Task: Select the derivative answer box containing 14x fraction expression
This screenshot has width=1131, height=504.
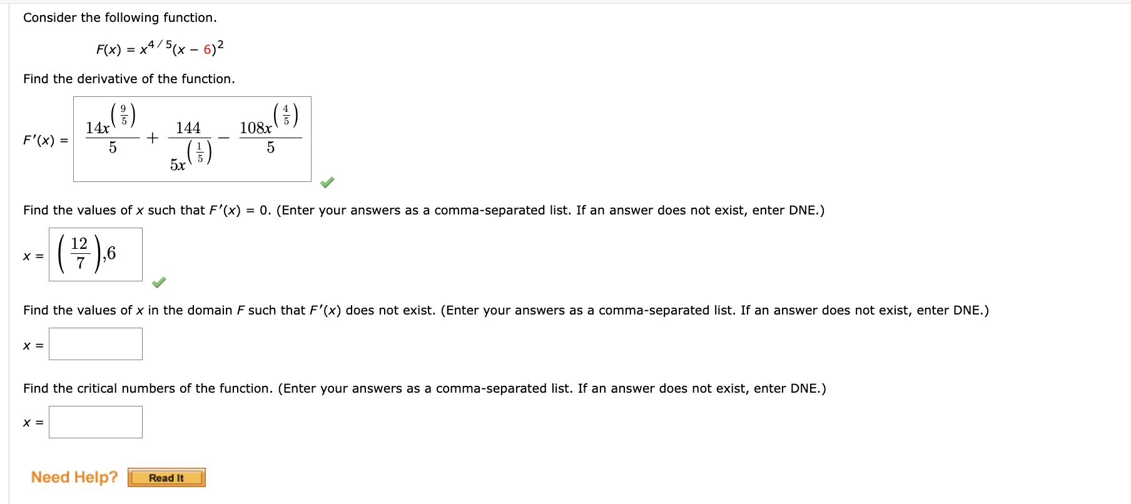Action: point(192,139)
